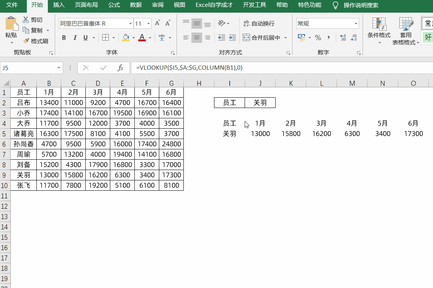Toggle italic formatting
Screen dimensions: 433x288
(75, 38)
